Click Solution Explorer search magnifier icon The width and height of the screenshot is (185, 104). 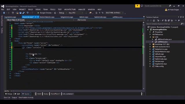pyautogui.click(x=182, y=24)
